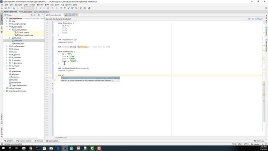Image resolution: width=268 pixels, height=151 pixels.
Task: Click the scroll-from-source target icon in Project panel
Action: tap(32, 15)
